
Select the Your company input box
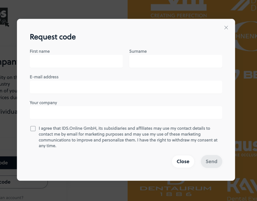click(x=126, y=113)
